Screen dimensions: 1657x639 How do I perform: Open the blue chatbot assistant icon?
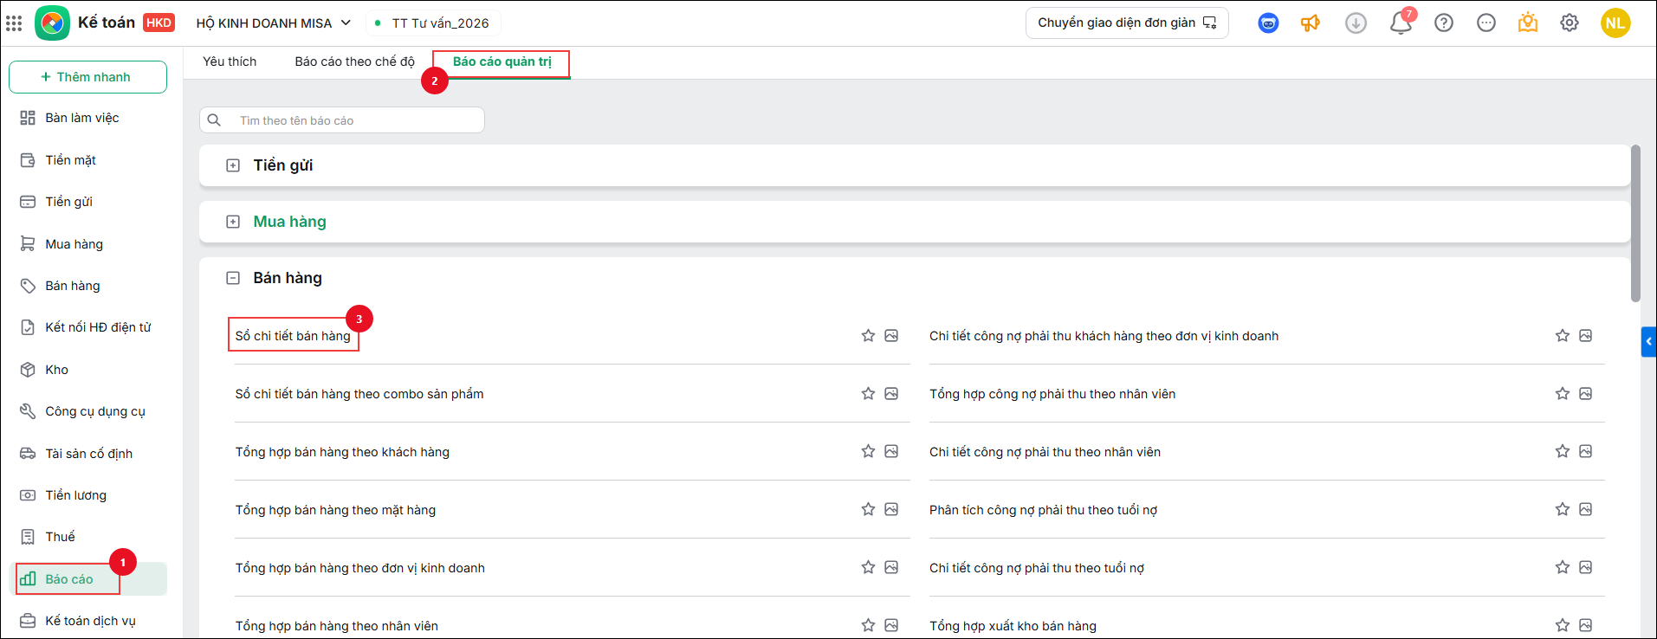coord(1268,23)
